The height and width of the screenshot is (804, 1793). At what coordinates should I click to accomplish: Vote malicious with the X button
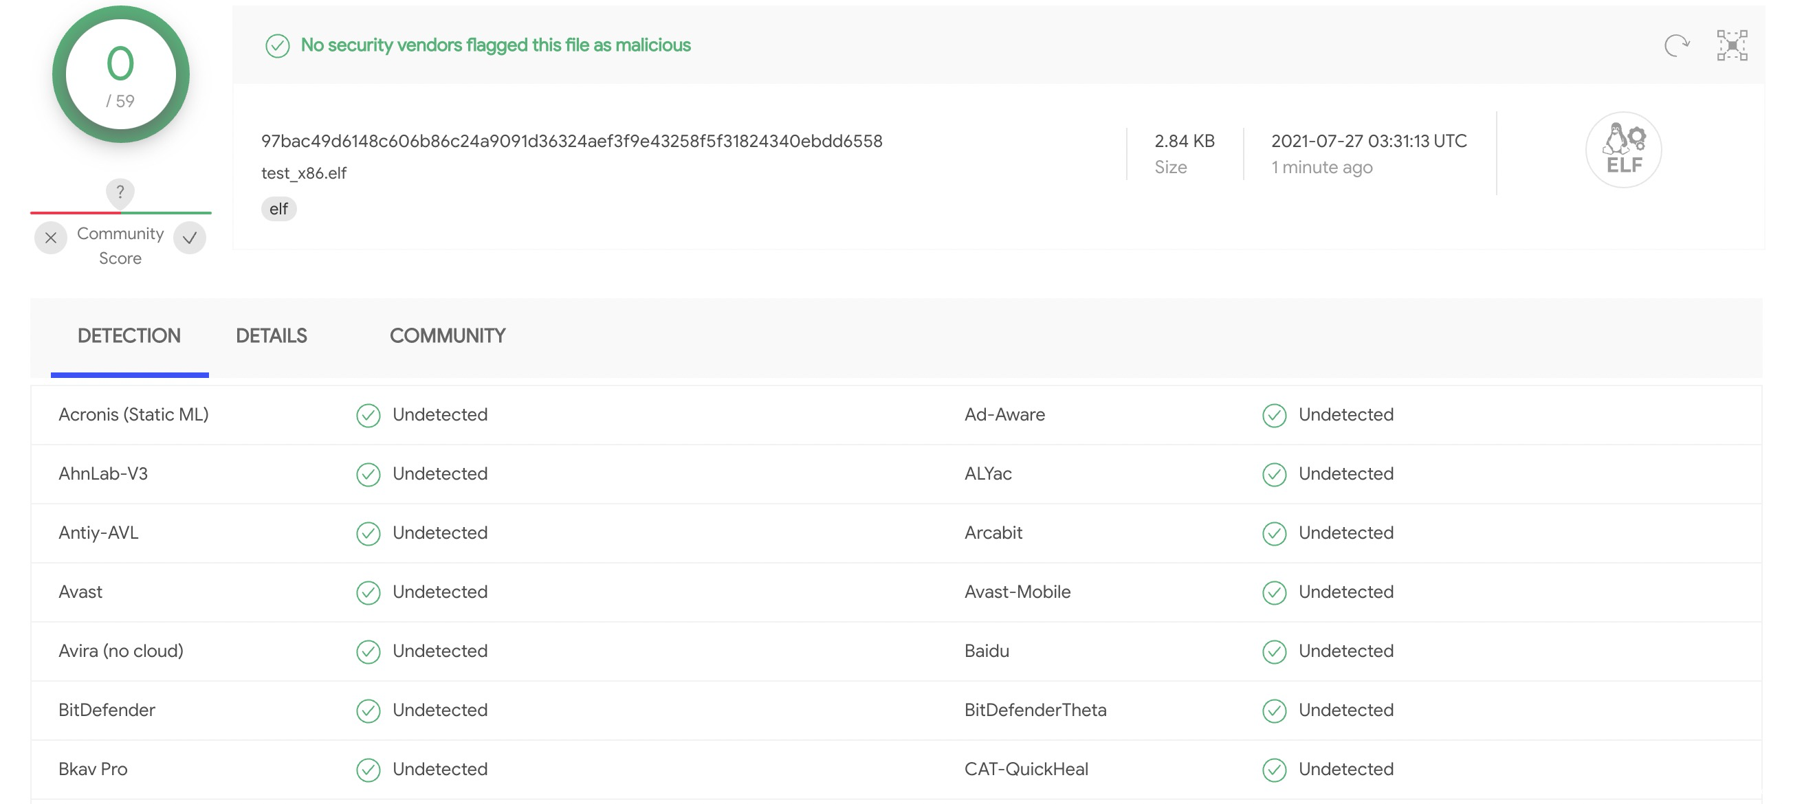(51, 238)
